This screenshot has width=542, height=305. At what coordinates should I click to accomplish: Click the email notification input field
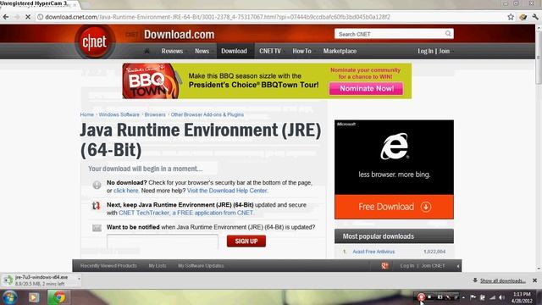click(163, 241)
